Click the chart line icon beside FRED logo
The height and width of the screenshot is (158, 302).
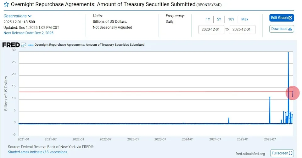click(x=24, y=45)
